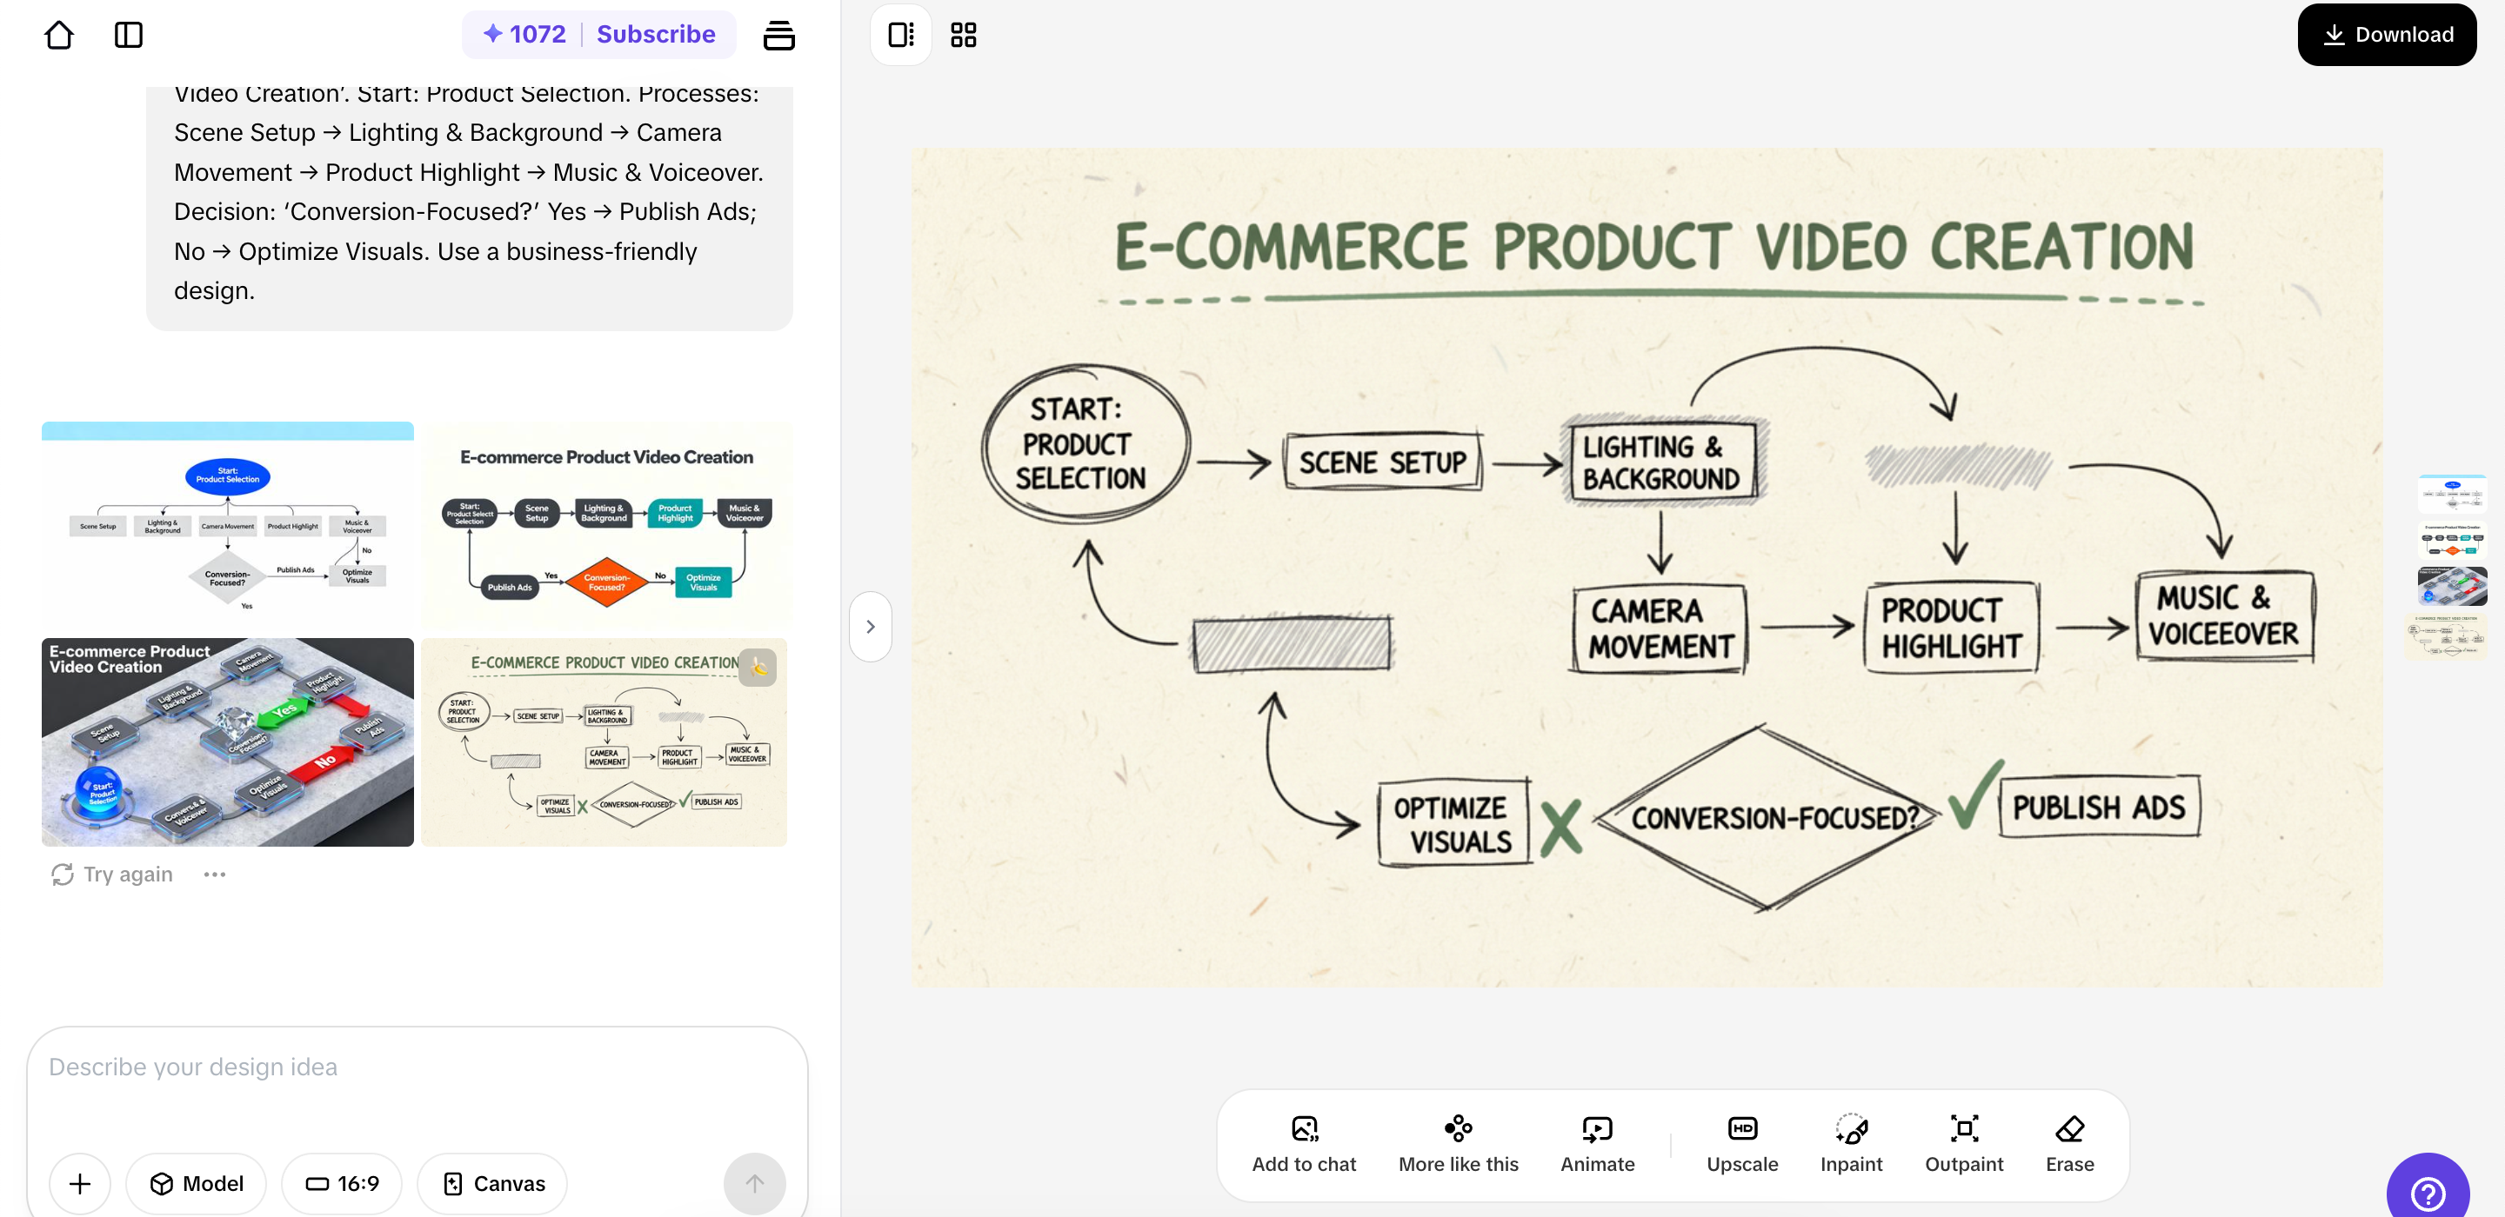Animate the current image
This screenshot has width=2505, height=1217.
pos(1596,1143)
